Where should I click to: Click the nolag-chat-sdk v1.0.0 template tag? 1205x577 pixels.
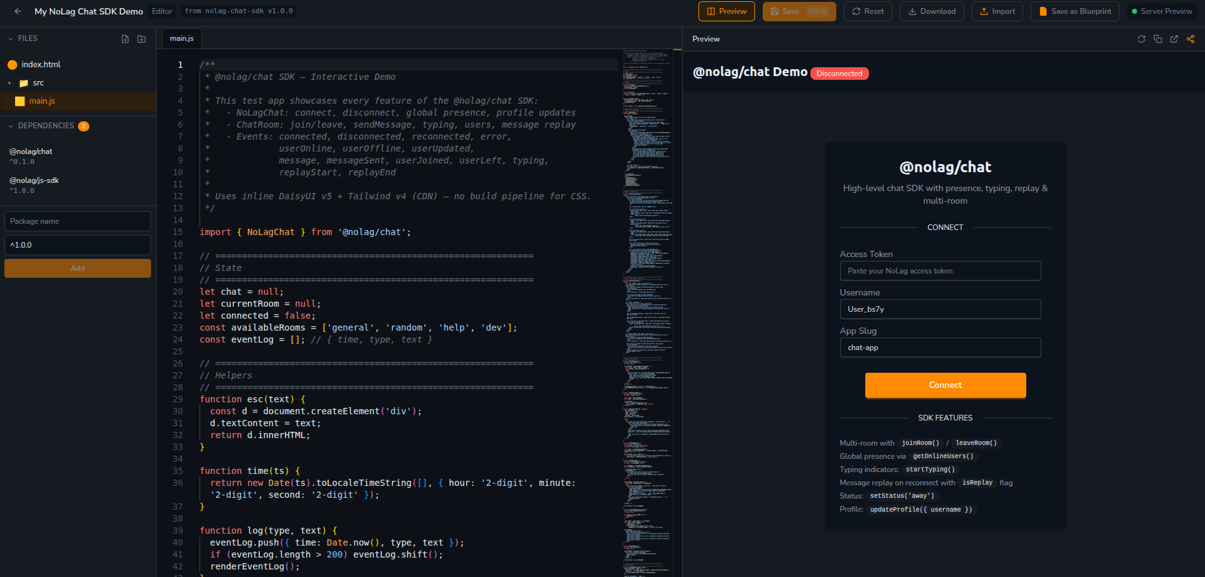(238, 11)
